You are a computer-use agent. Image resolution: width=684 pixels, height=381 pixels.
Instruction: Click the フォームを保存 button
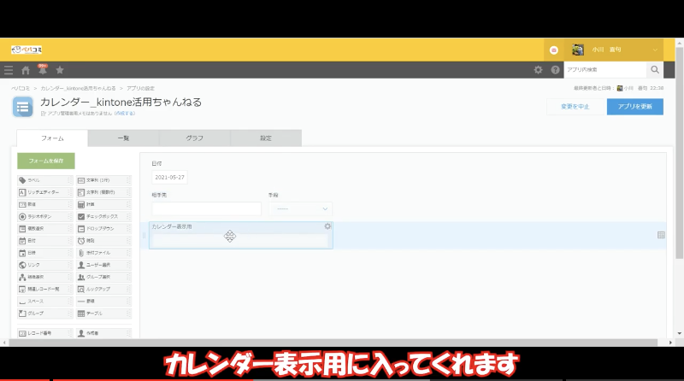[x=46, y=161]
